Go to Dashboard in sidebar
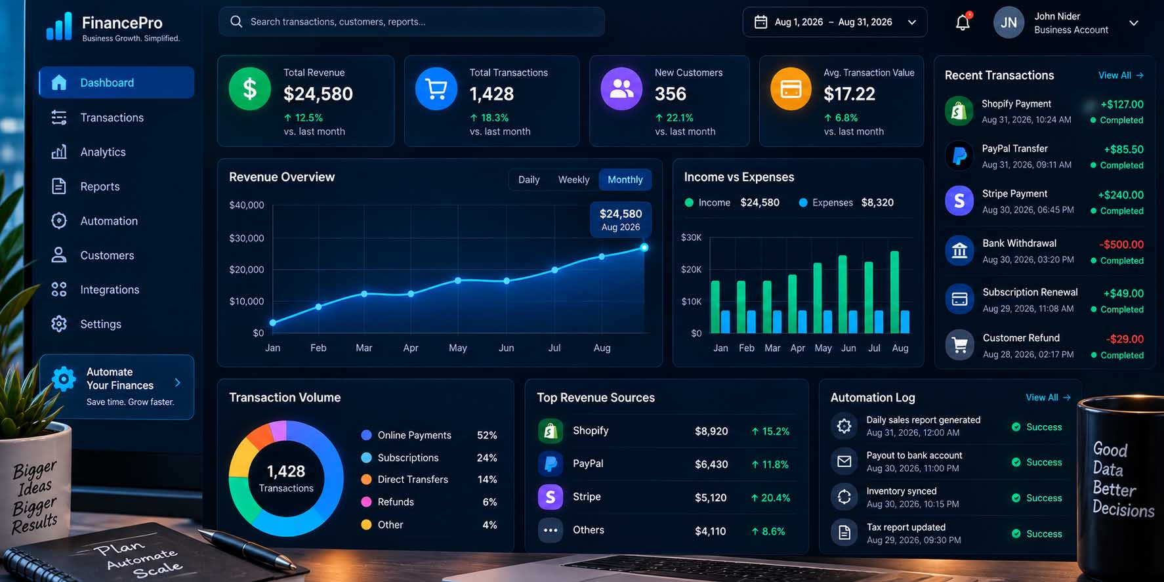Image resolution: width=1164 pixels, height=582 pixels. coord(117,83)
